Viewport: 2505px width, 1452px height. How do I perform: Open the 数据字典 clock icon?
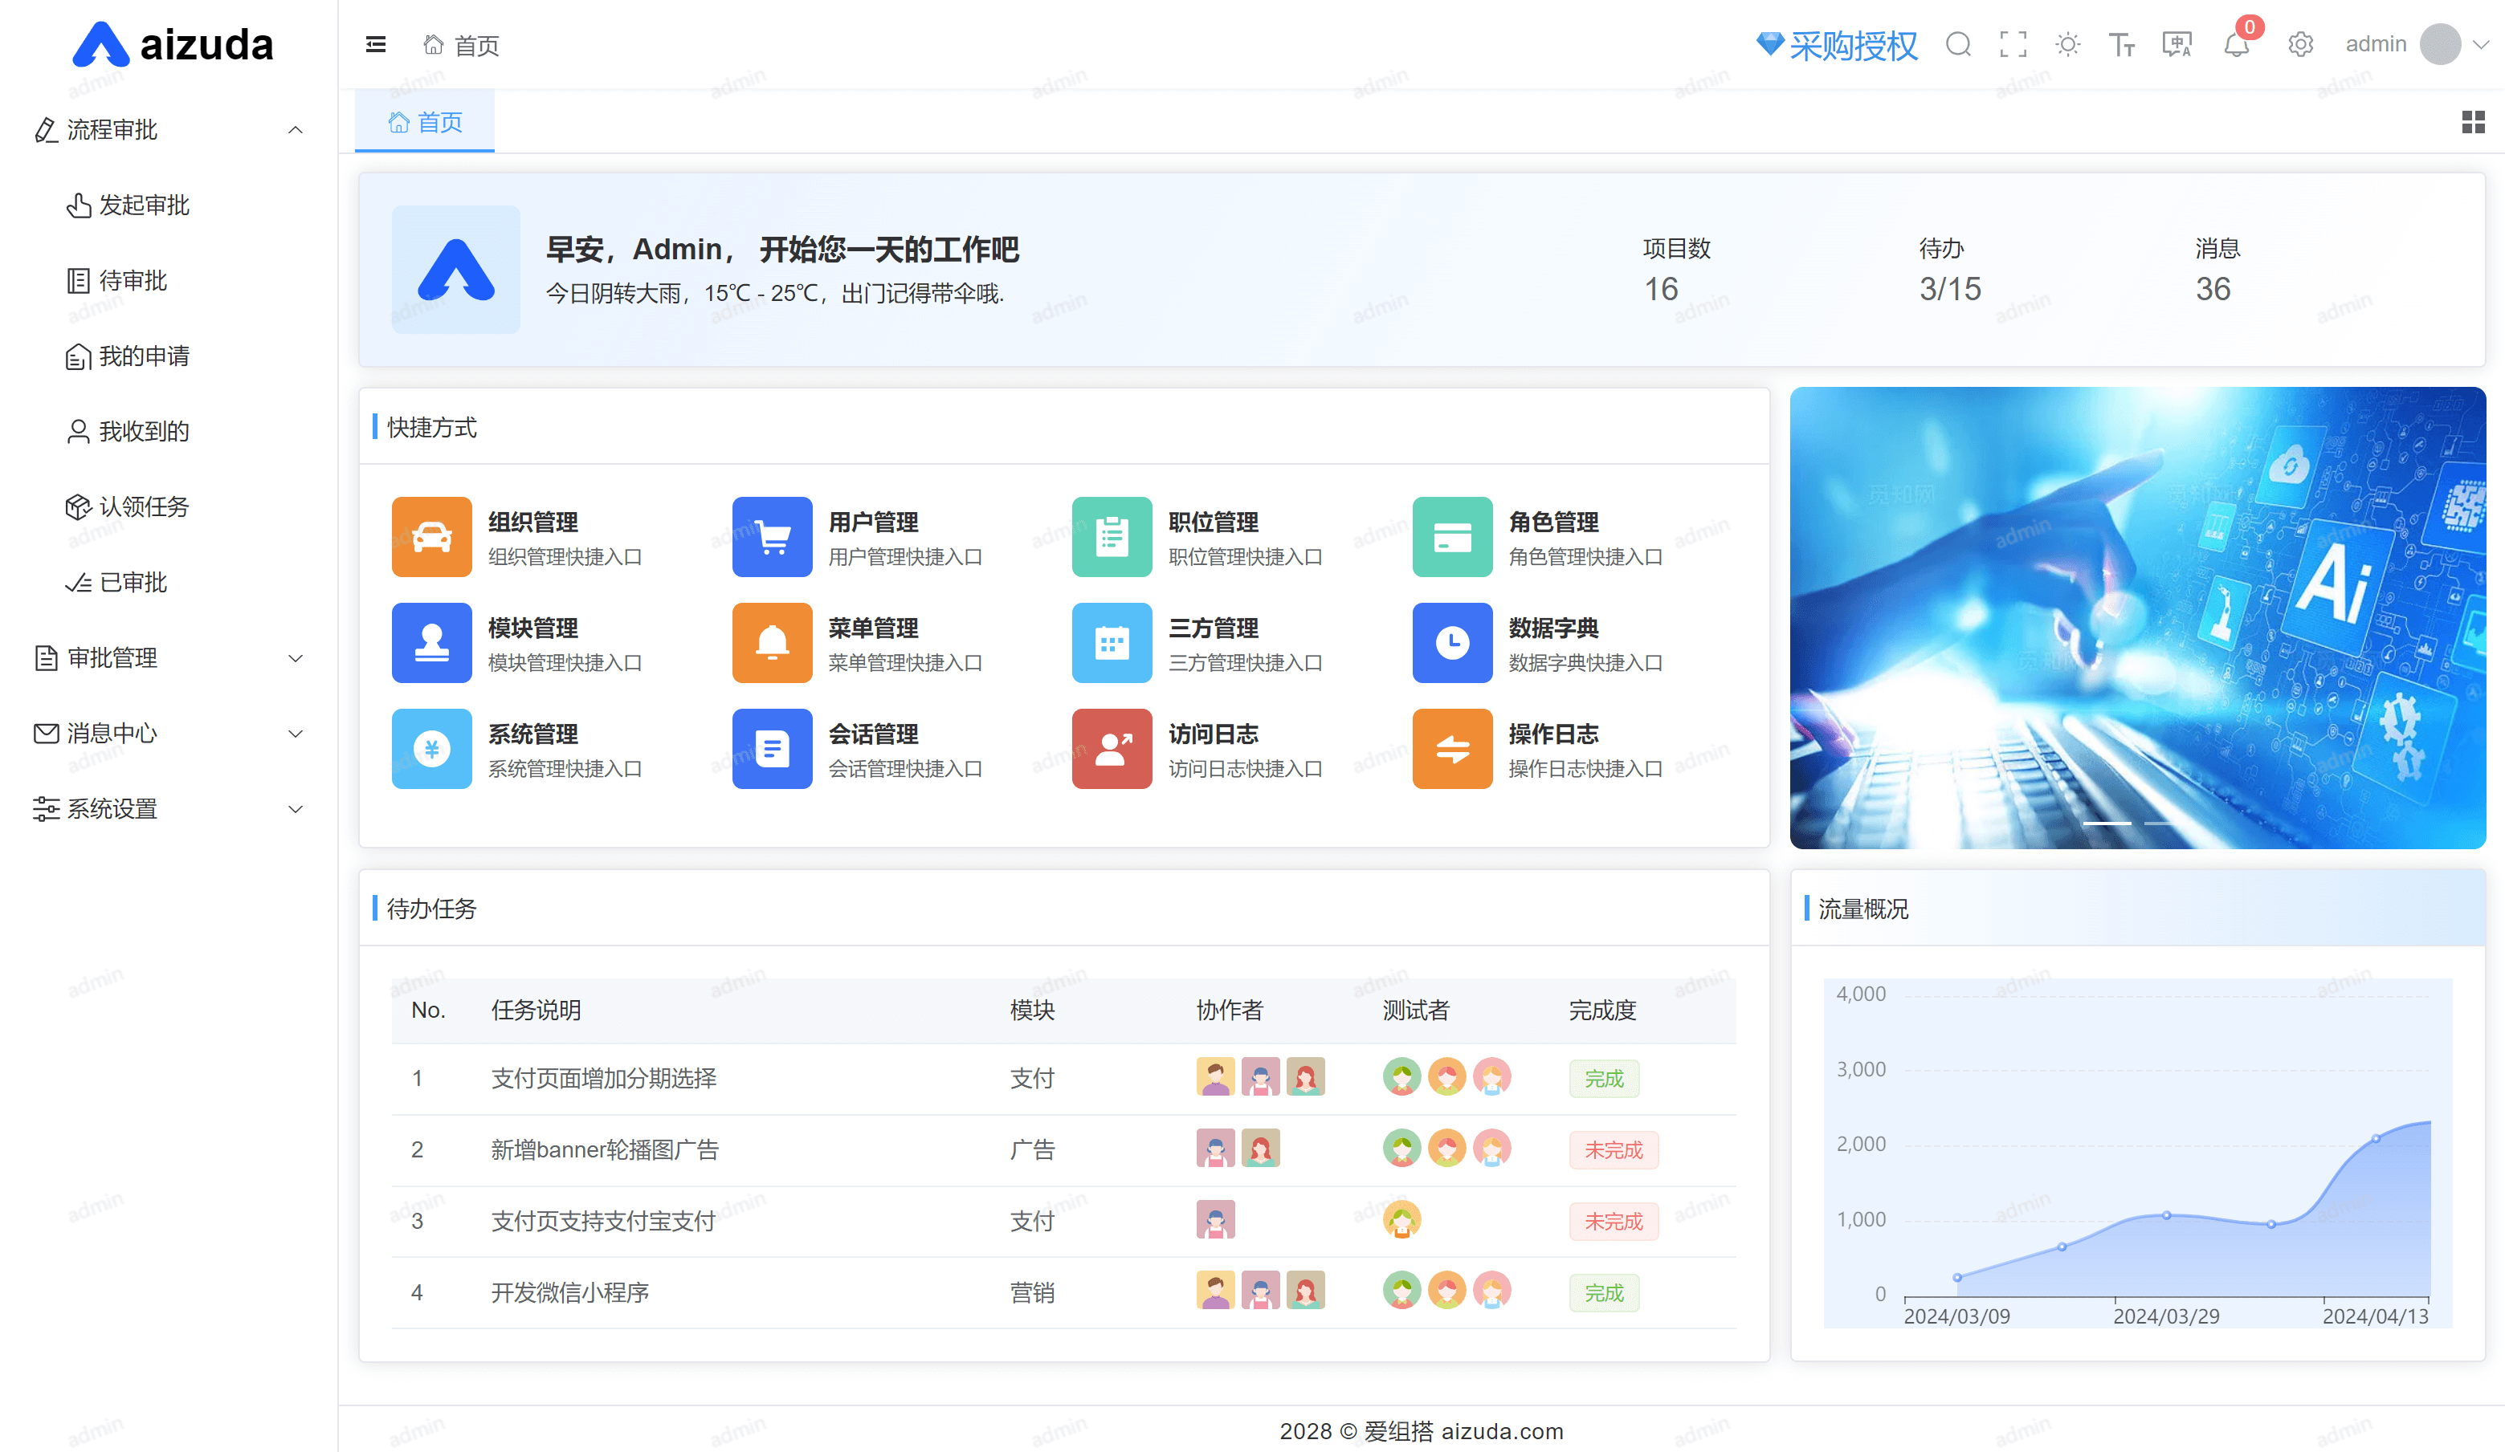pyautogui.click(x=1451, y=643)
